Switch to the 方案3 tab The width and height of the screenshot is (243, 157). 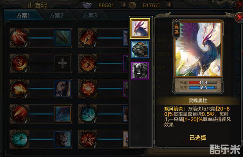click(90, 16)
